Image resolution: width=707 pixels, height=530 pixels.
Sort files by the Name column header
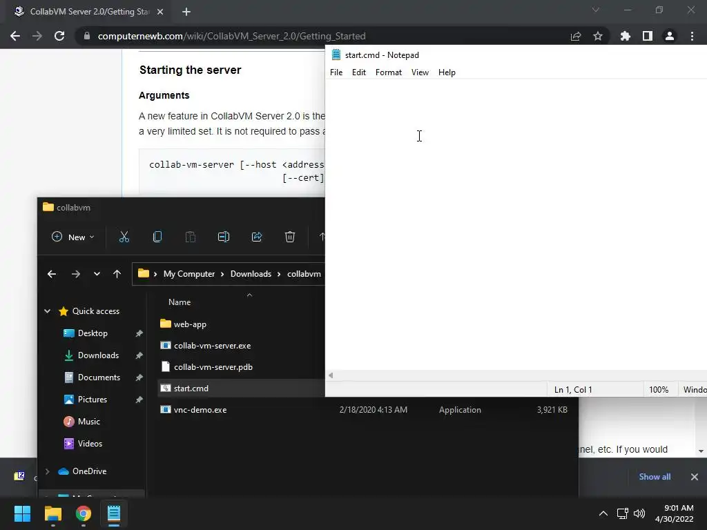(x=180, y=302)
